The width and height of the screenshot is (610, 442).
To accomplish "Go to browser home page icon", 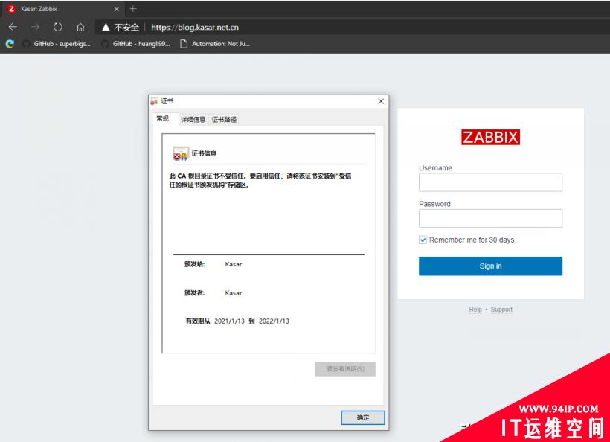I will pos(80,27).
